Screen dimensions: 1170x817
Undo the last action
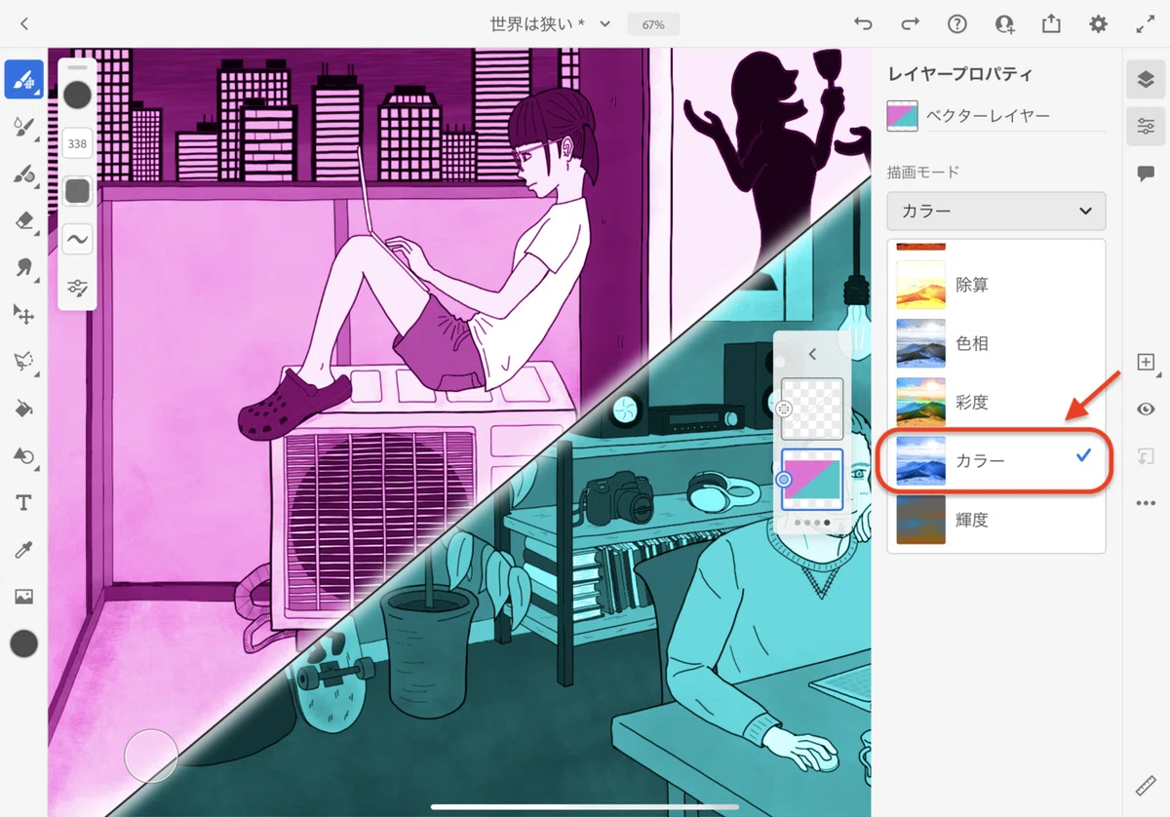tap(863, 24)
